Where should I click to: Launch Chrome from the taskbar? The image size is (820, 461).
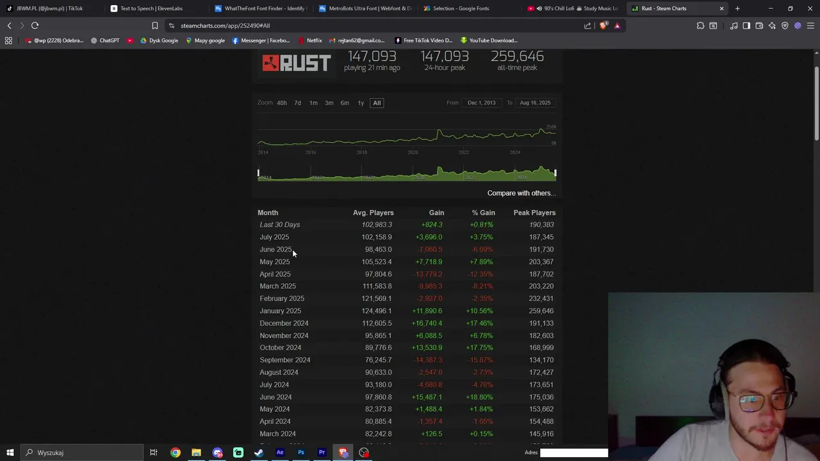[175, 453]
